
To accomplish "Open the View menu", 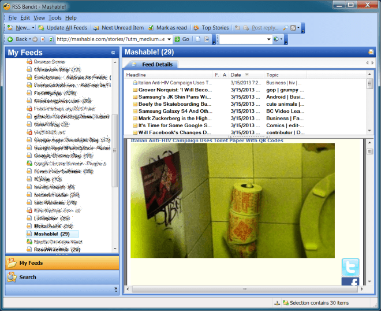I will [39, 18].
